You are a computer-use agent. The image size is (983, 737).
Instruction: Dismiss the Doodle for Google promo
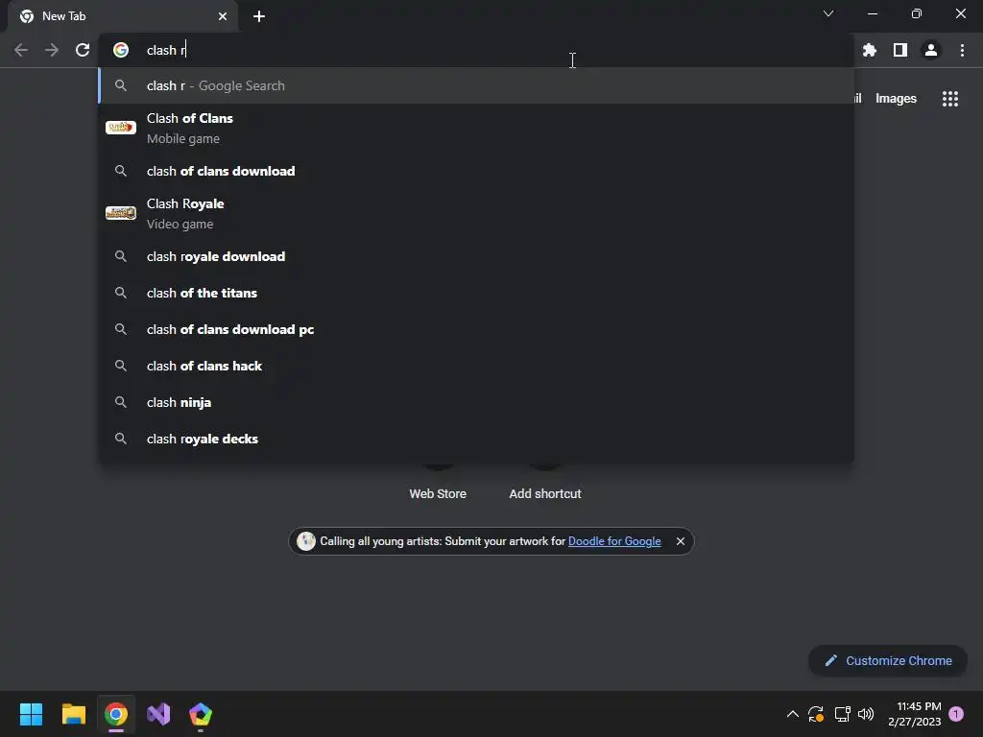coord(681,541)
